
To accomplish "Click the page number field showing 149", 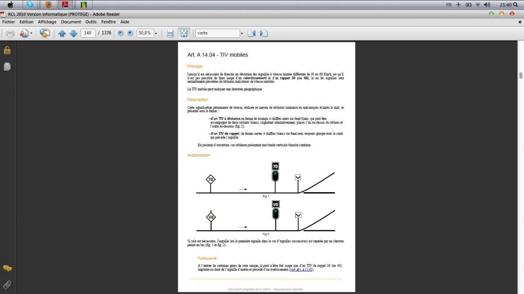I will (88, 33).
